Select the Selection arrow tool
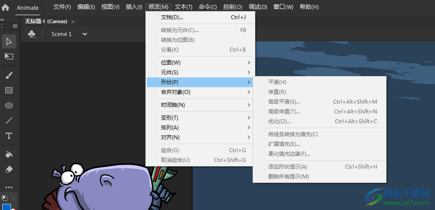The image size is (435, 210). 9,42
